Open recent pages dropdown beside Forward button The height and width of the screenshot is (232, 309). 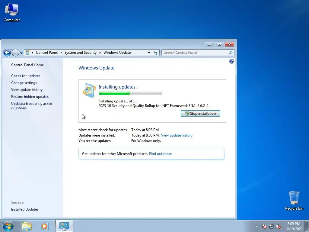click(x=21, y=53)
